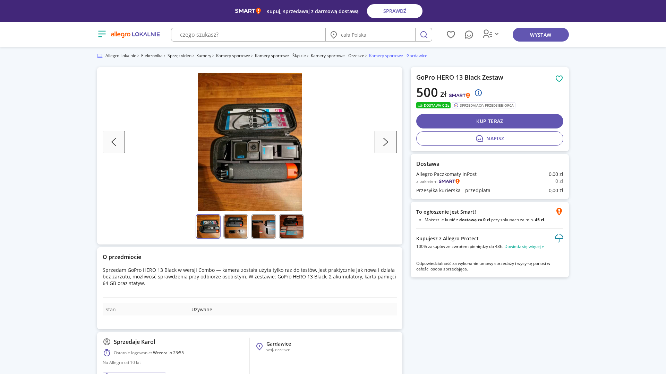Image resolution: width=666 pixels, height=374 pixels.
Task: Select the fourth photo thumbnail
Action: tap(291, 226)
